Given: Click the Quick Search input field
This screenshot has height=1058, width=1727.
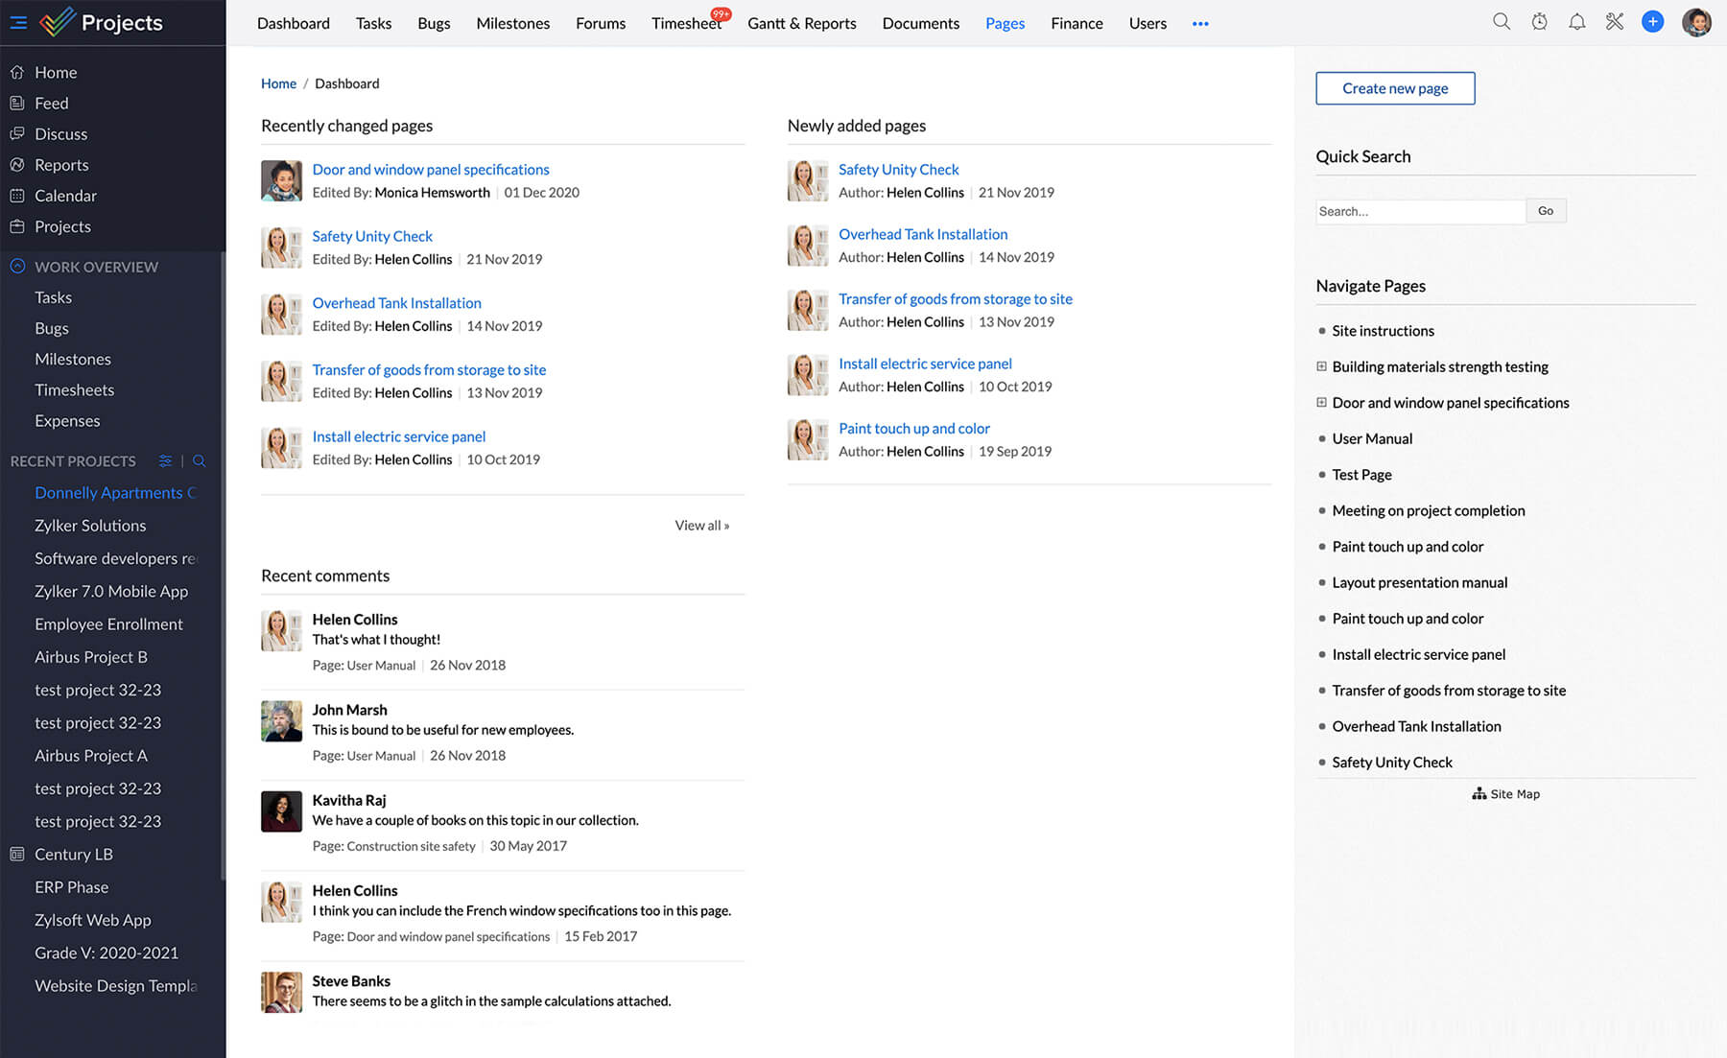Looking at the screenshot, I should pyautogui.click(x=1419, y=211).
